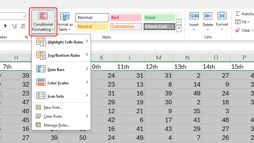
Task: Select Manage Rules menu entry
Action: click(57, 125)
